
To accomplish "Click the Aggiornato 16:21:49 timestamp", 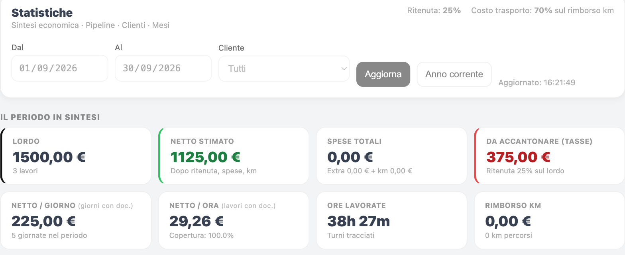I will pos(537,82).
